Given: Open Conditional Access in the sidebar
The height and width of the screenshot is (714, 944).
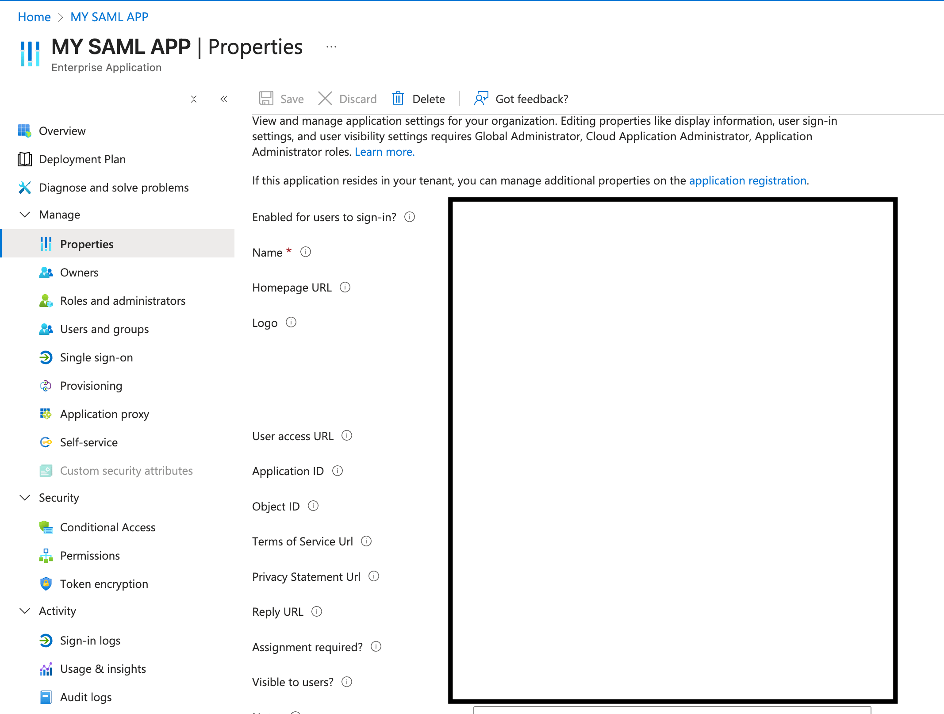Looking at the screenshot, I should pyautogui.click(x=107, y=527).
